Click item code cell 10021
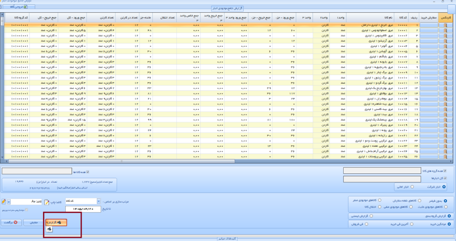 402,136
